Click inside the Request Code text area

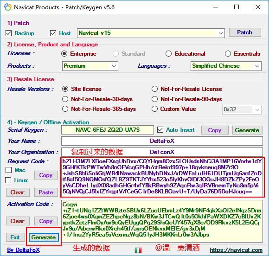pyautogui.click(x=162, y=177)
